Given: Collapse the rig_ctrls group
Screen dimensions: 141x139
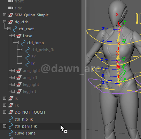Looking at the screenshot, I should pyautogui.click(x=5, y=22).
